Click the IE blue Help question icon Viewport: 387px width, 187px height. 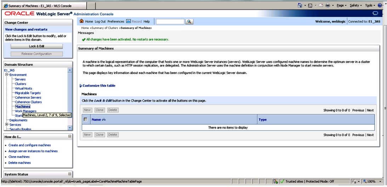pyautogui.click(x=380, y=5)
